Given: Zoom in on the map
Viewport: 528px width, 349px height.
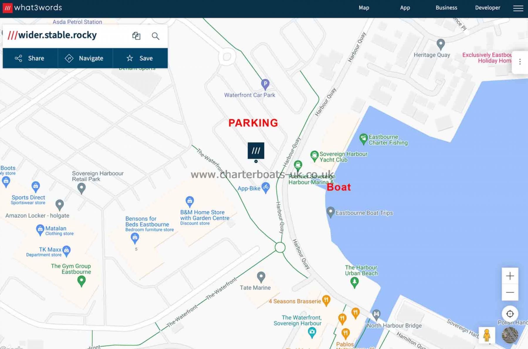Looking at the screenshot, I should click(x=510, y=276).
